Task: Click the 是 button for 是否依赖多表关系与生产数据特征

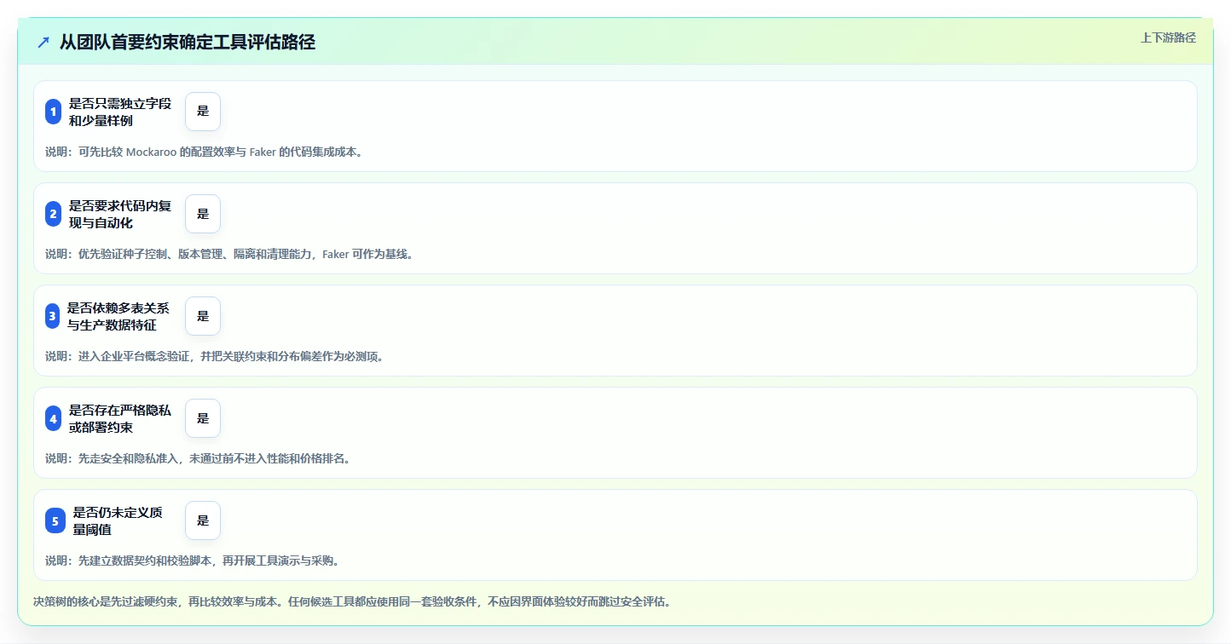Action: (203, 316)
